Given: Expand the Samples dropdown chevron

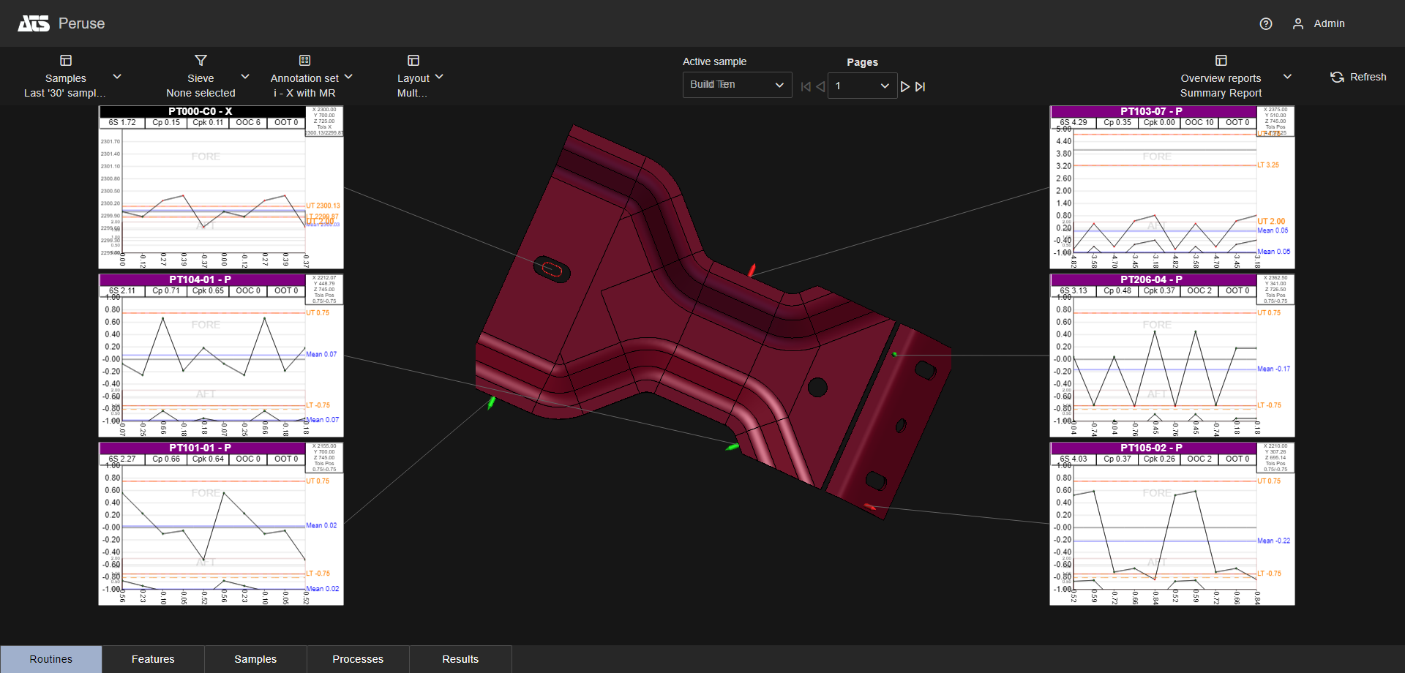Looking at the screenshot, I should 117,77.
